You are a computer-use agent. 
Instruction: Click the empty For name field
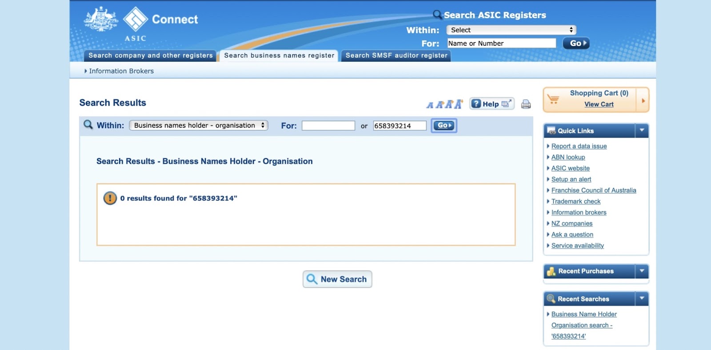[328, 126]
